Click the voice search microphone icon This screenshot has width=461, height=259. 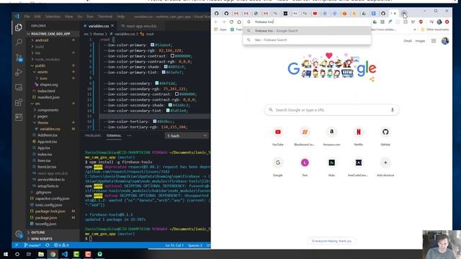pos(392,110)
